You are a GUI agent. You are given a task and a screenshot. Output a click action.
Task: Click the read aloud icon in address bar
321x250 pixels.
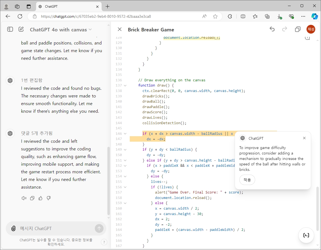204,16
